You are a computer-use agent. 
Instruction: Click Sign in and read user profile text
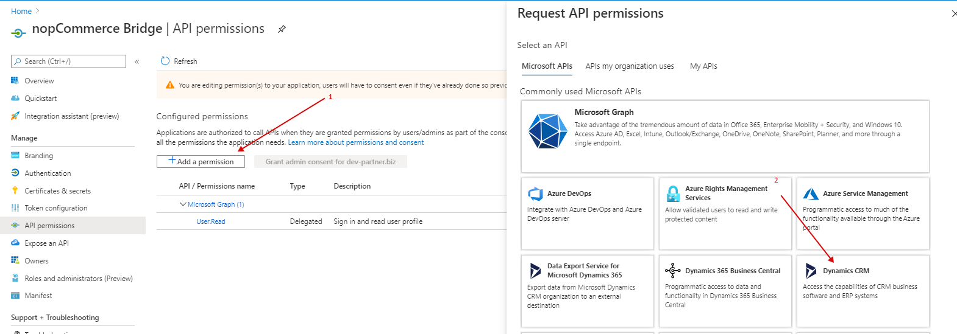pos(378,221)
